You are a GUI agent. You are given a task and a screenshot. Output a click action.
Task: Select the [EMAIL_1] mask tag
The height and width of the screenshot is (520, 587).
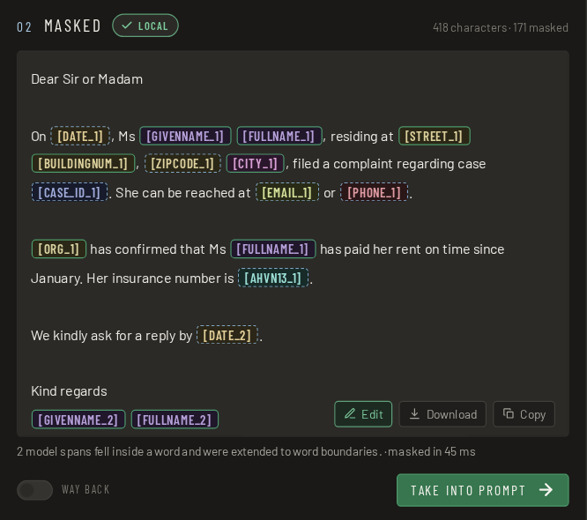pyautogui.click(x=287, y=192)
